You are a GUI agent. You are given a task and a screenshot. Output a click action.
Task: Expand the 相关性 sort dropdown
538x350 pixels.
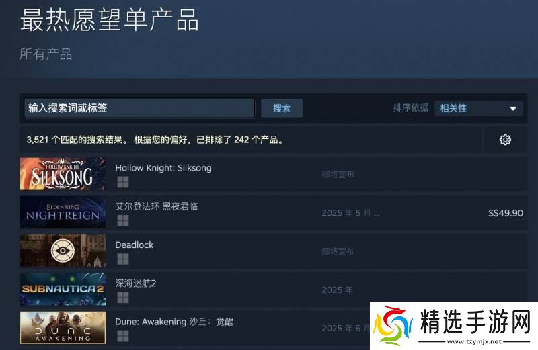[478, 108]
